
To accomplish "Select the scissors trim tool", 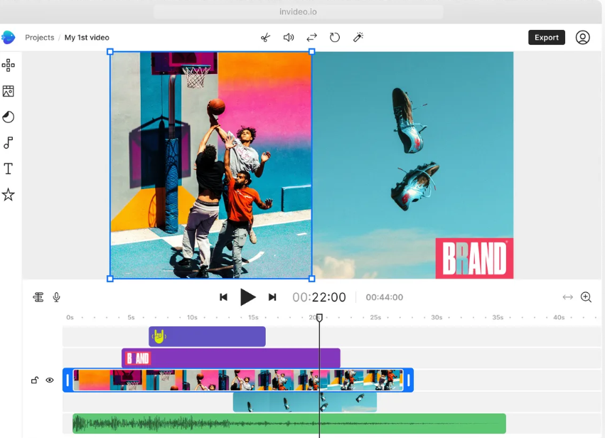I will (265, 38).
